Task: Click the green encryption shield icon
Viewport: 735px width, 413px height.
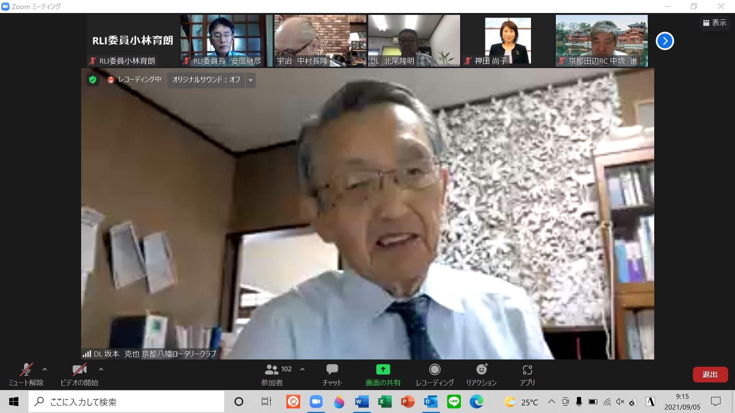Action: [92, 80]
